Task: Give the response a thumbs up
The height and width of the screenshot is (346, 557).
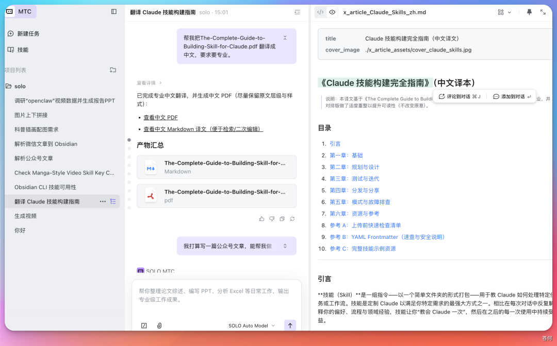Action: 261,218
